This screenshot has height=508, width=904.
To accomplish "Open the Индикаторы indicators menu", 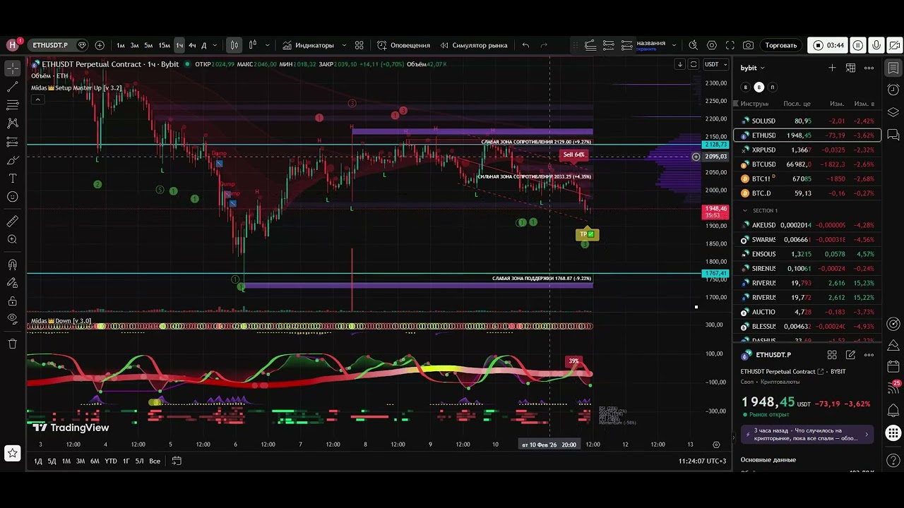I will point(308,45).
